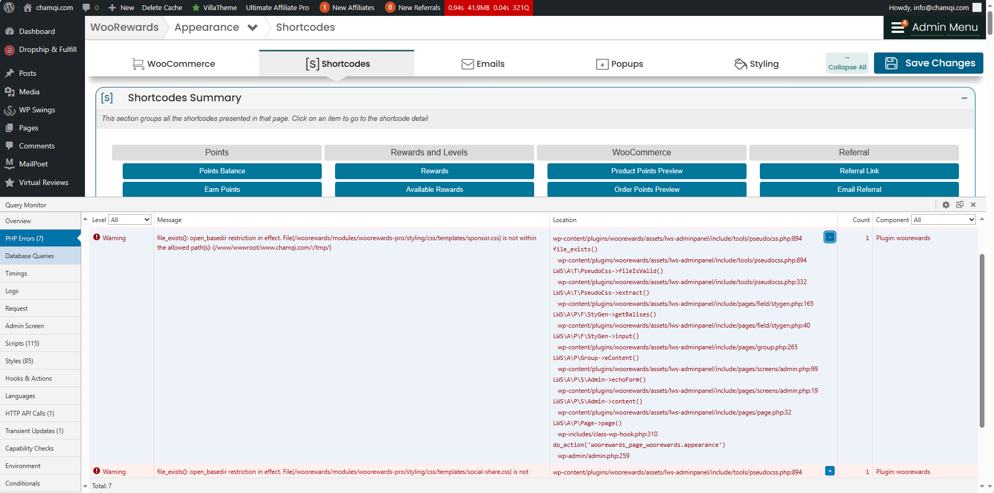994x493 pixels.
Task: Open Product Points Preview shortcode
Action: click(x=647, y=171)
